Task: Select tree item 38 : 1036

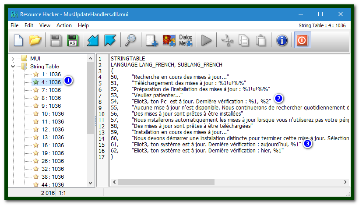Action: click(53, 177)
